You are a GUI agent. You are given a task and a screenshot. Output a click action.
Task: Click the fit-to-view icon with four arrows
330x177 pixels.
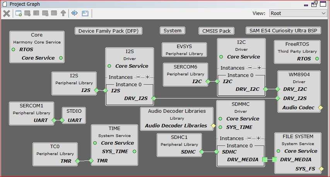point(75,13)
